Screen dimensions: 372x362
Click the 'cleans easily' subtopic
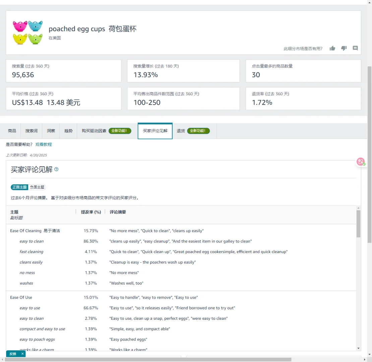click(x=31, y=262)
